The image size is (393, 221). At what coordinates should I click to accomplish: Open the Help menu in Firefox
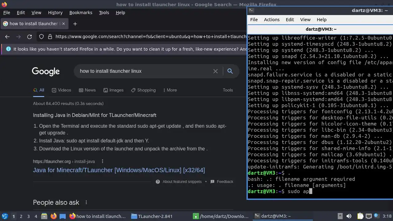pyautogui.click(x=120, y=13)
